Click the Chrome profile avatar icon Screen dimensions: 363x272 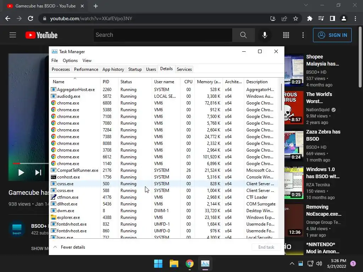(344, 18)
